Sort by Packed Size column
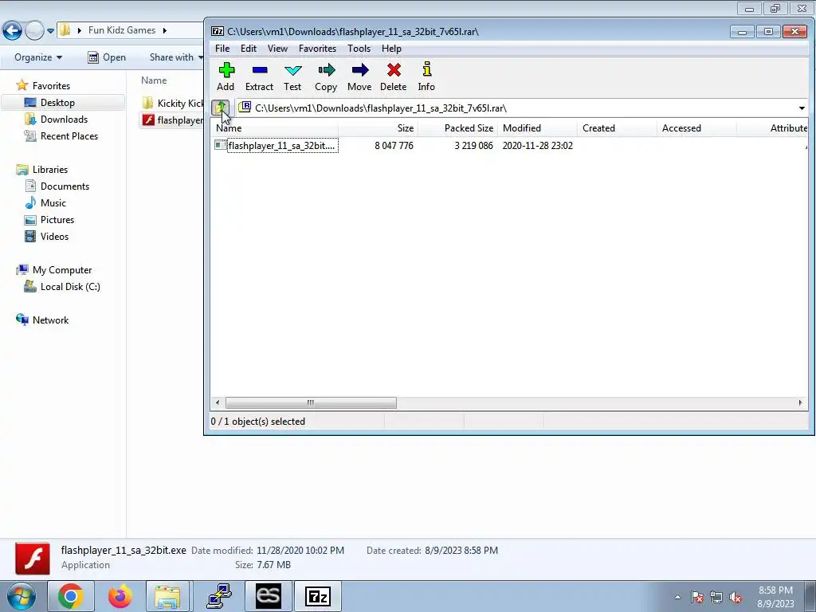This screenshot has width=816, height=612. coord(458,128)
